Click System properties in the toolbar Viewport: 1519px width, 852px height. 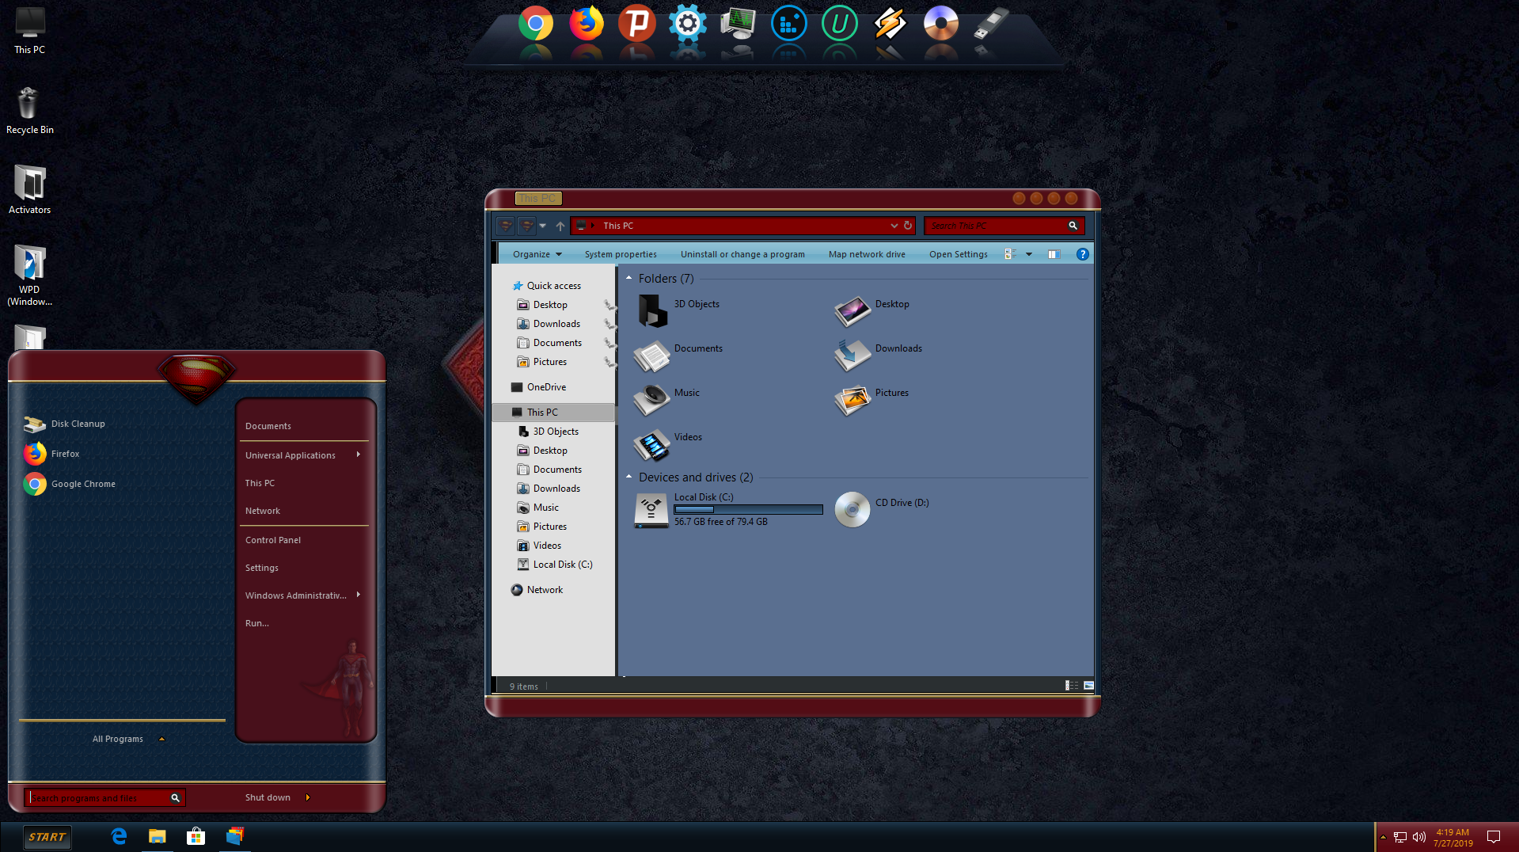[621, 254]
